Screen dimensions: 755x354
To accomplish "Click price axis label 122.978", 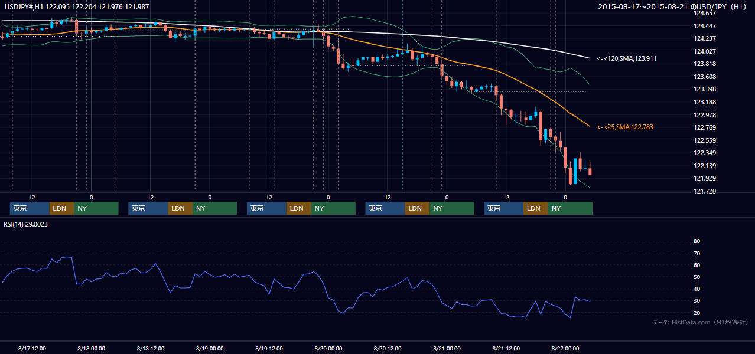I will click(x=704, y=115).
